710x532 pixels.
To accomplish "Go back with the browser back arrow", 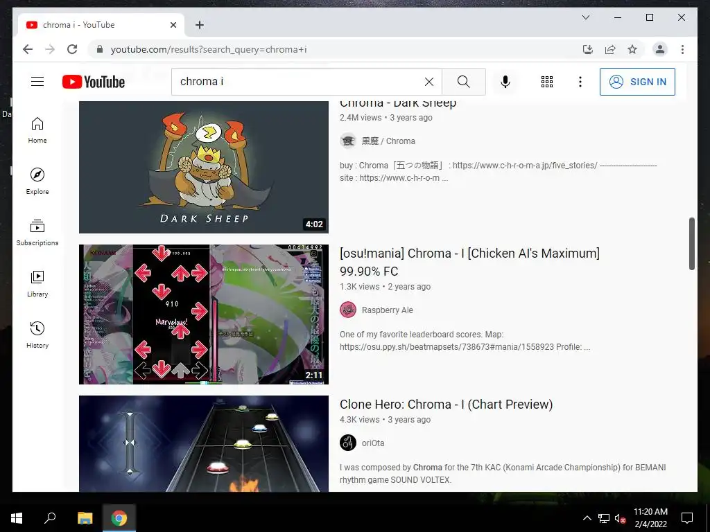I will pyautogui.click(x=28, y=49).
